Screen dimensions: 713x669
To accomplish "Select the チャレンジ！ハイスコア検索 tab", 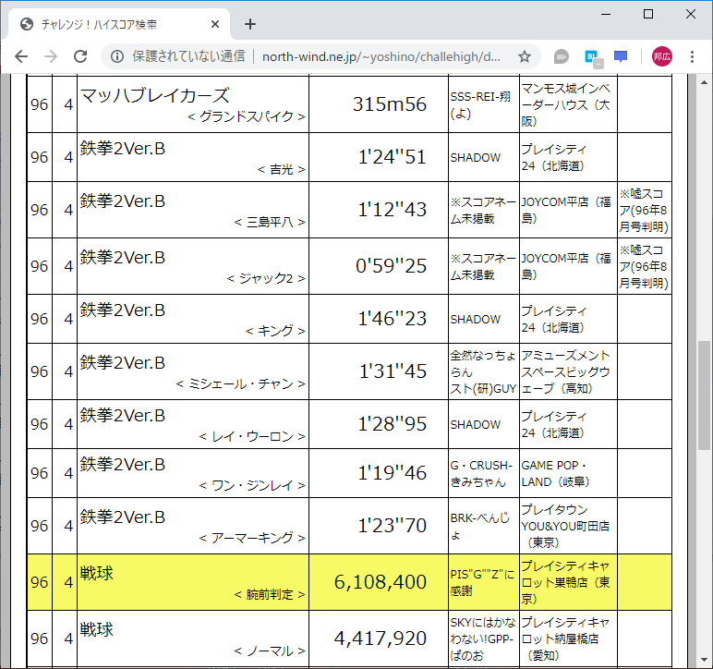I will (118, 24).
